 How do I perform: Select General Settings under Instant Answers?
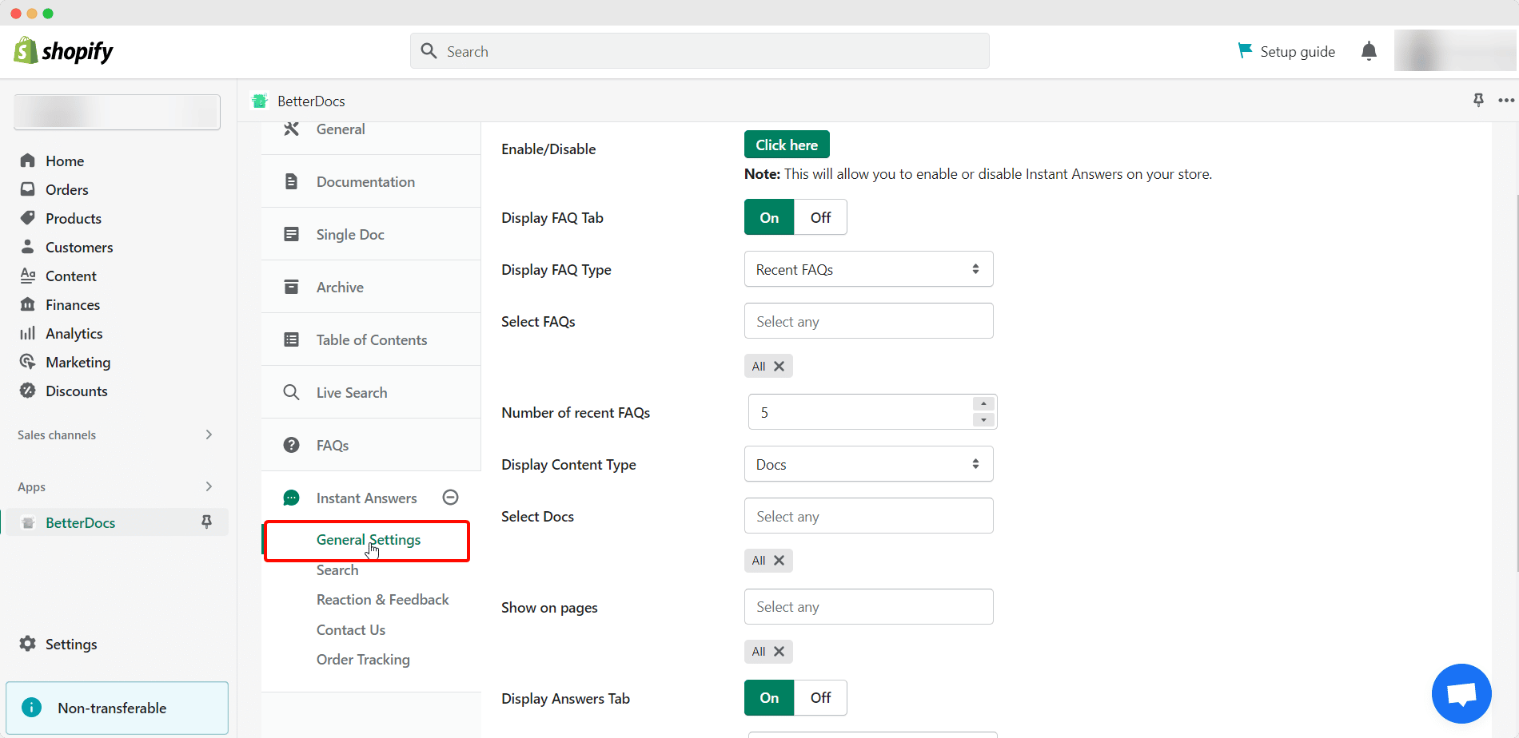(369, 540)
